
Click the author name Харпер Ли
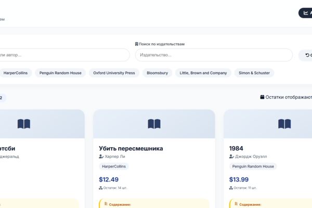pos(115,157)
